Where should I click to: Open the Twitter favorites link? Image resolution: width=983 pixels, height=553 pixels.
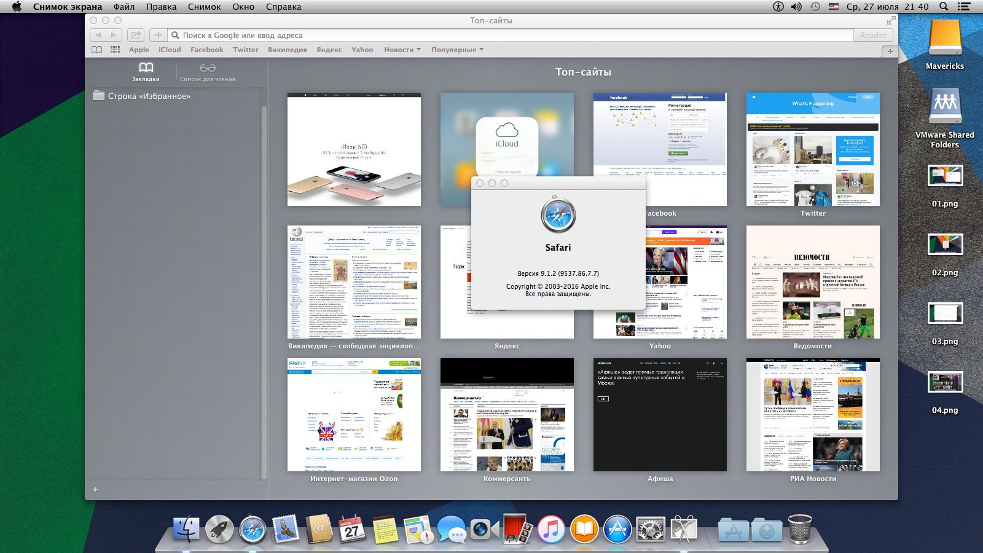245,50
